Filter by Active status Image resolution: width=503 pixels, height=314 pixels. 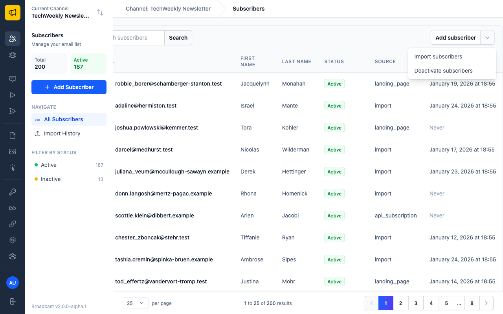(x=69, y=165)
